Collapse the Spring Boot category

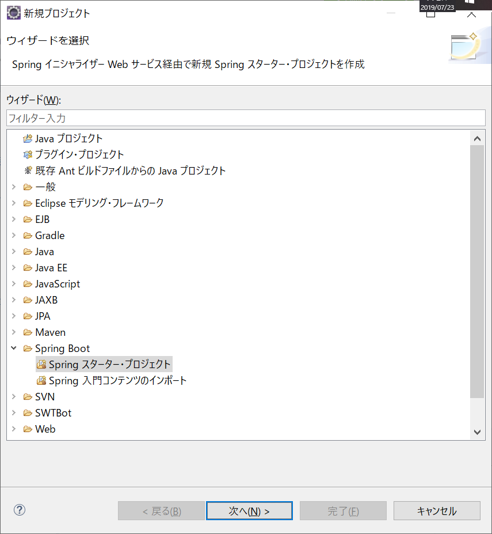(14, 348)
